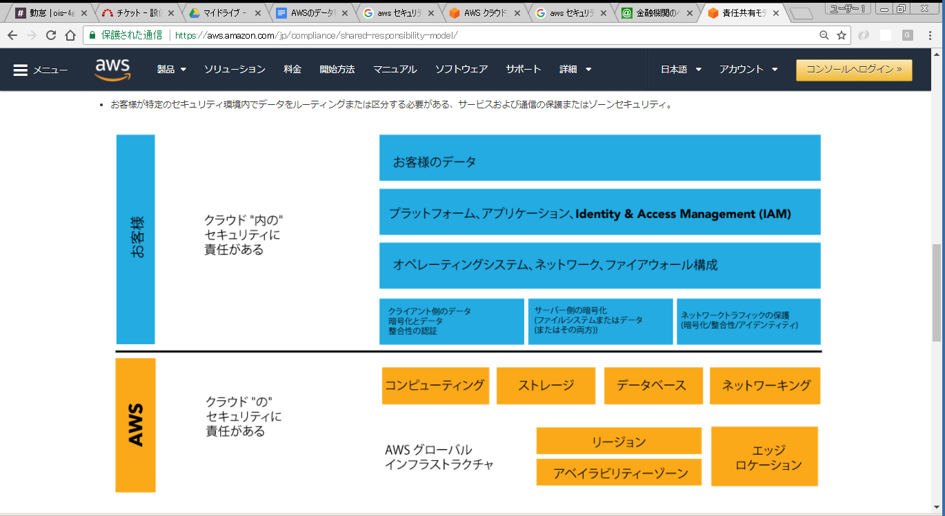The height and width of the screenshot is (516, 945).
Task: Switch to the AWS クラウド tab
Action: (483, 13)
